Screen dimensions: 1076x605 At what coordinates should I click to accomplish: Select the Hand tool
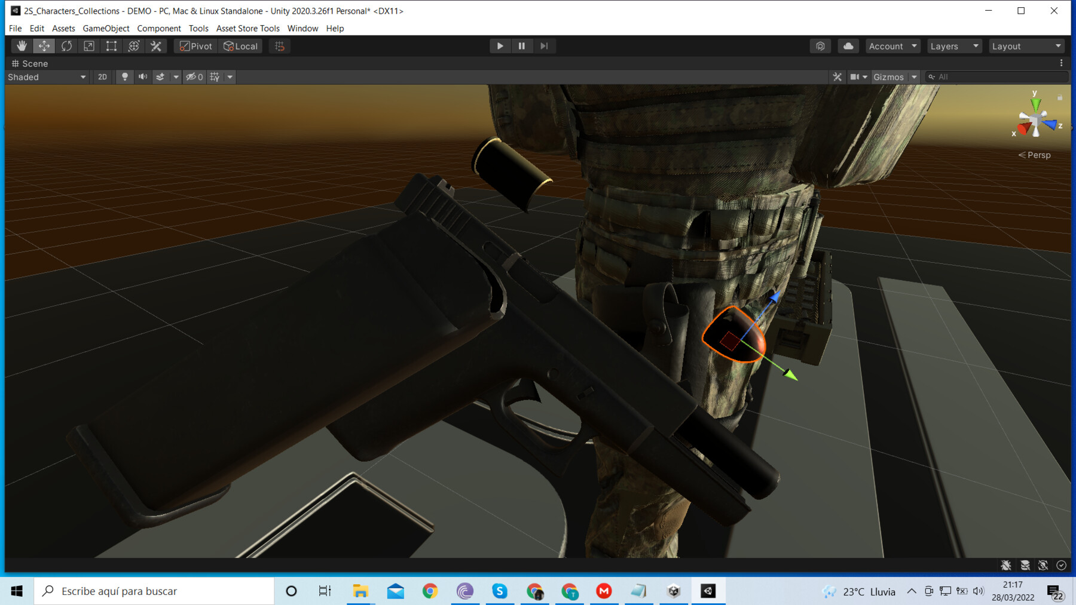tap(22, 46)
